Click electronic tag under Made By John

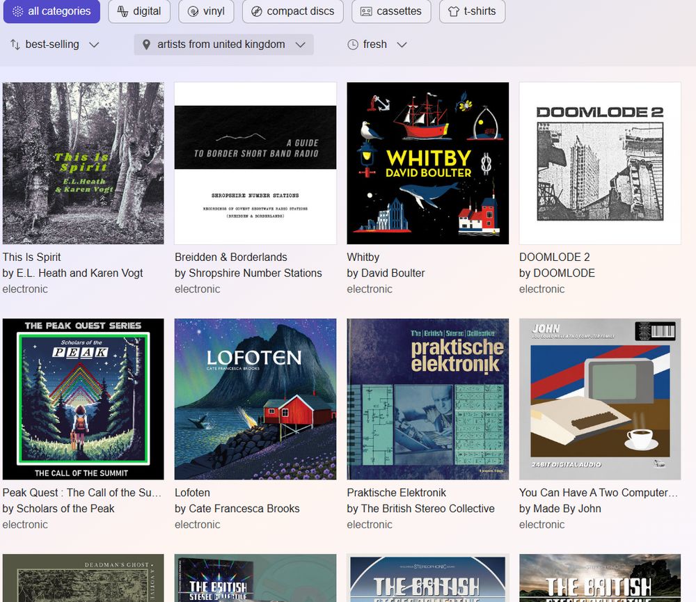tap(541, 524)
